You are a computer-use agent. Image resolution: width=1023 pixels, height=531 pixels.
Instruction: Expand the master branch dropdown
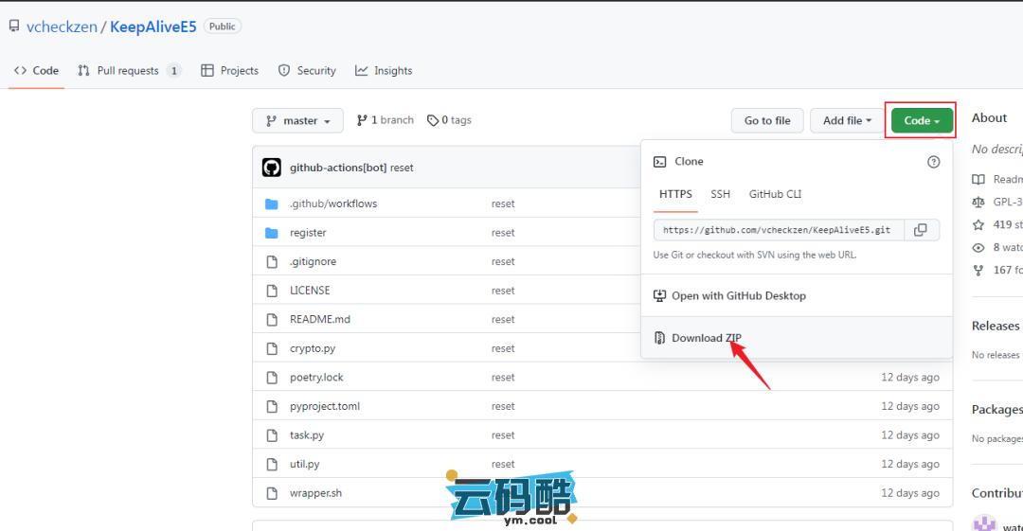pos(297,121)
